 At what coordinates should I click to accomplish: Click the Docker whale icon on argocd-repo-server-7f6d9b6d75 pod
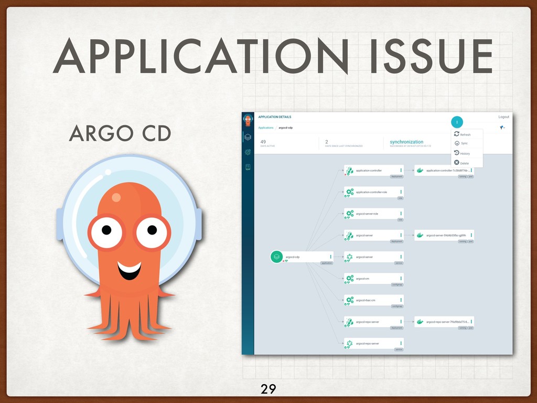click(x=420, y=322)
